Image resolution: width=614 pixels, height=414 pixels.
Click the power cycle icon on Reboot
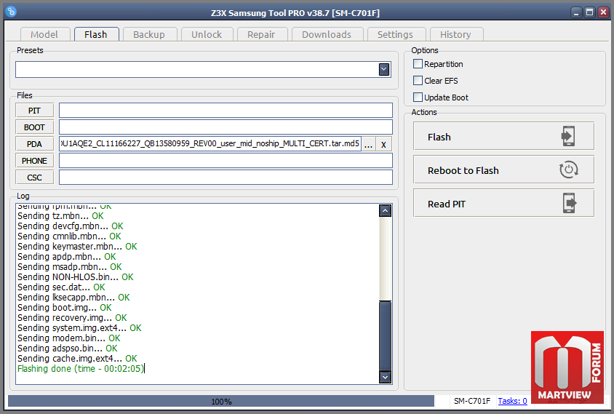pos(569,170)
